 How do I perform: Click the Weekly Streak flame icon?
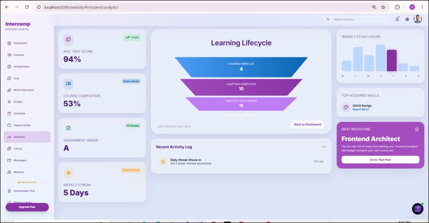69,173
